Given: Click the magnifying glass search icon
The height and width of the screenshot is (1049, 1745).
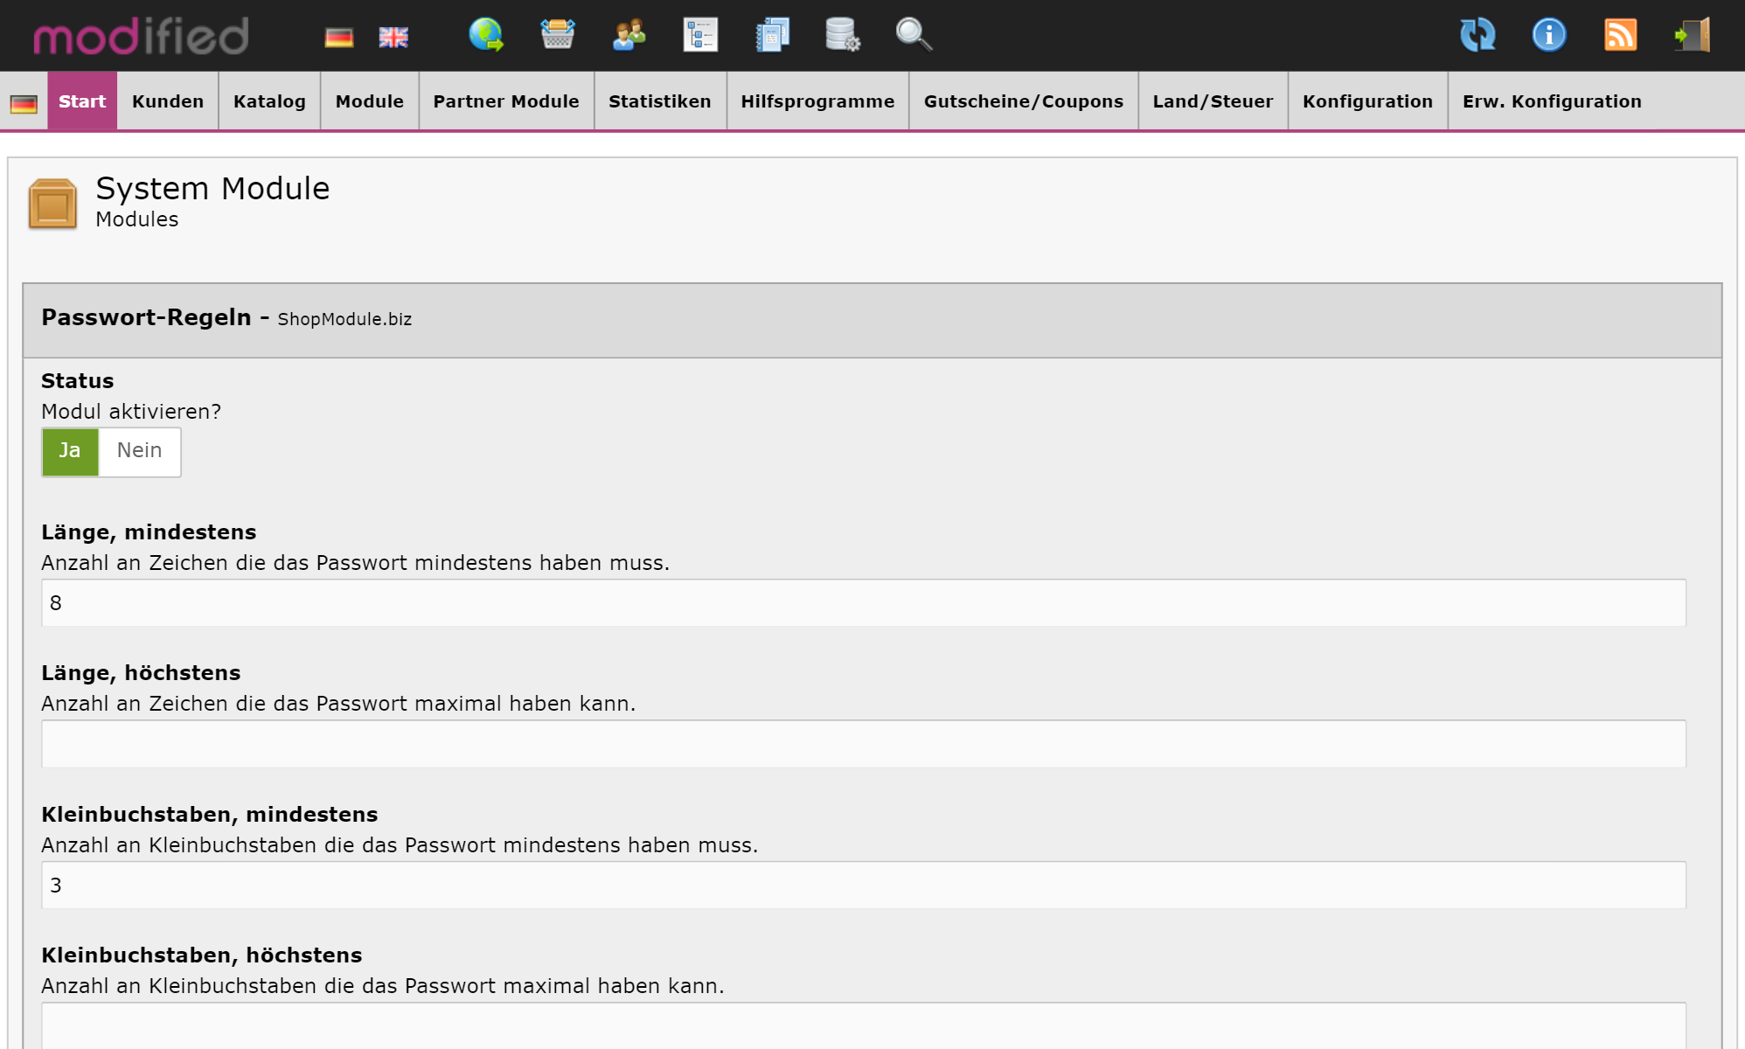Looking at the screenshot, I should (914, 35).
